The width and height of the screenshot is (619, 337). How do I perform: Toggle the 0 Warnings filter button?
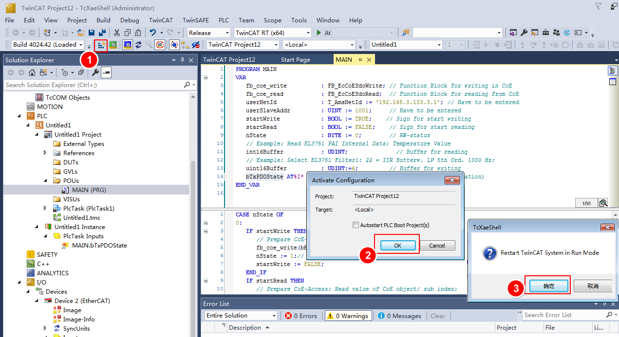point(348,316)
